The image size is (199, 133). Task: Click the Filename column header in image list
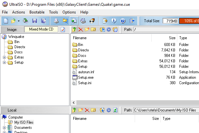pos(111,38)
